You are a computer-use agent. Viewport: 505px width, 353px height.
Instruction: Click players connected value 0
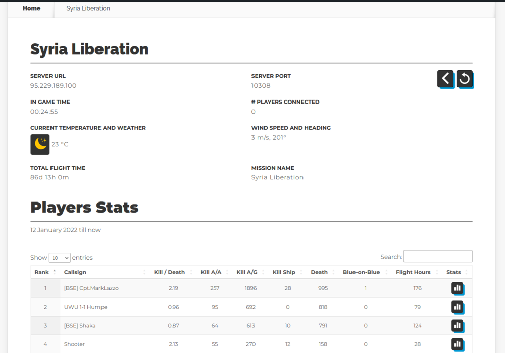tap(253, 112)
